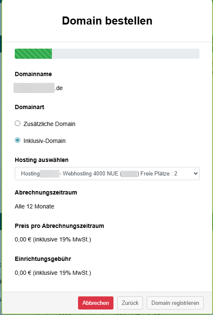This screenshot has height=315, width=213.
Task: Click the Domainname section heading
Action: 33,74
